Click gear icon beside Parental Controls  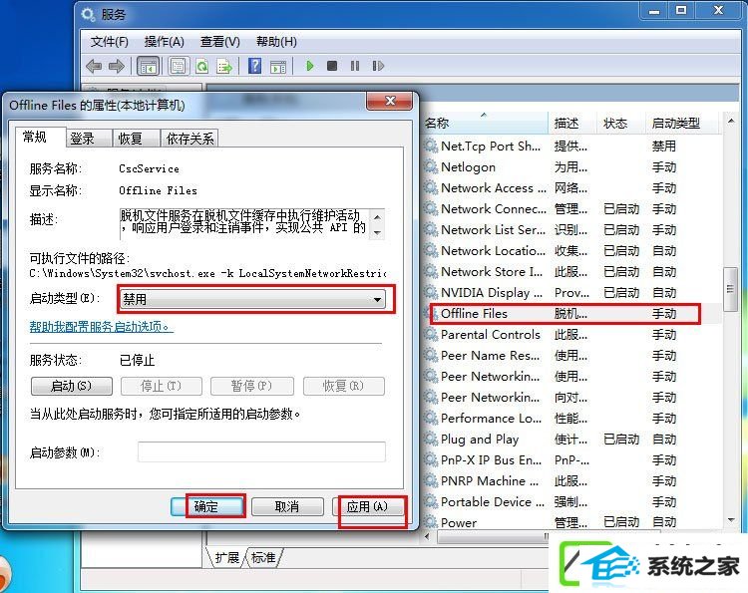click(431, 334)
